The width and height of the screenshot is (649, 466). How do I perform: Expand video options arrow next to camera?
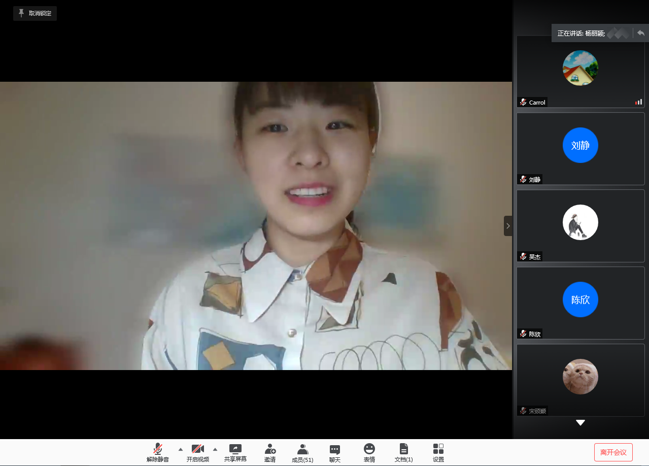[215, 449]
